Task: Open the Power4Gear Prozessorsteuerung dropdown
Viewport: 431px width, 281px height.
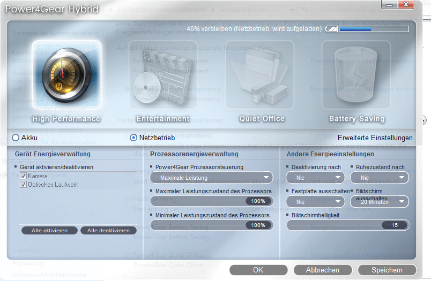Action: 211,178
